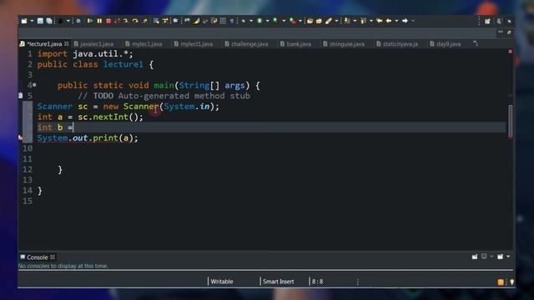
Task: Switch to the Java perspective icon
Action: [499, 21]
